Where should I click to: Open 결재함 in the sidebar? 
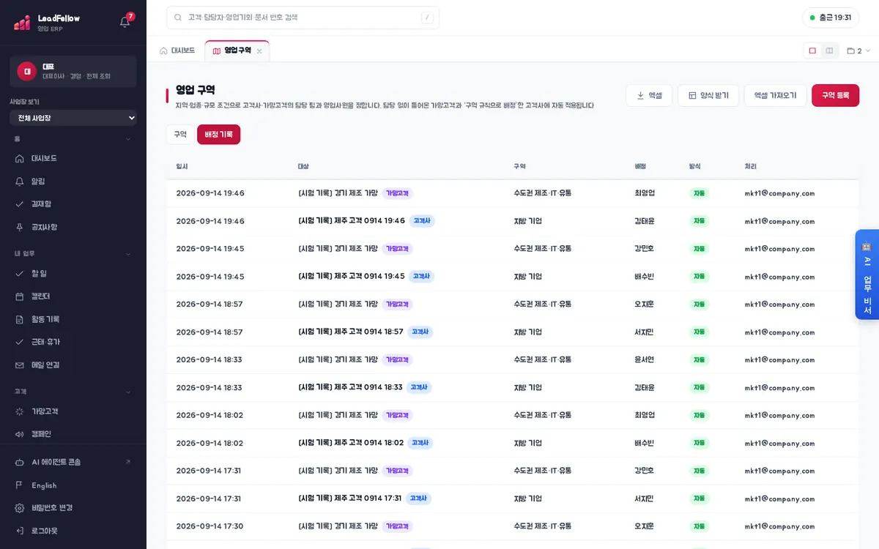pos(73,204)
